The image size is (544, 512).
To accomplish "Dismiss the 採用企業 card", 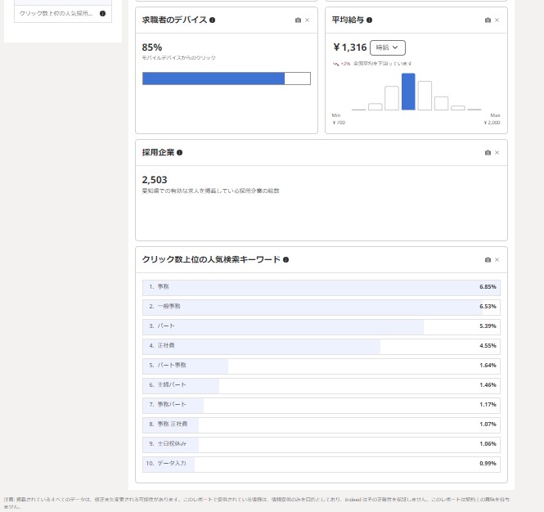I will [497, 152].
